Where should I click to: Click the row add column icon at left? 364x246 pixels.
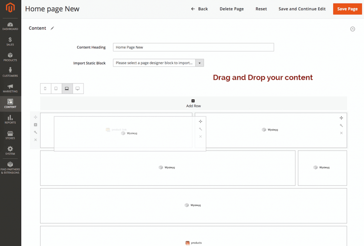36,125
